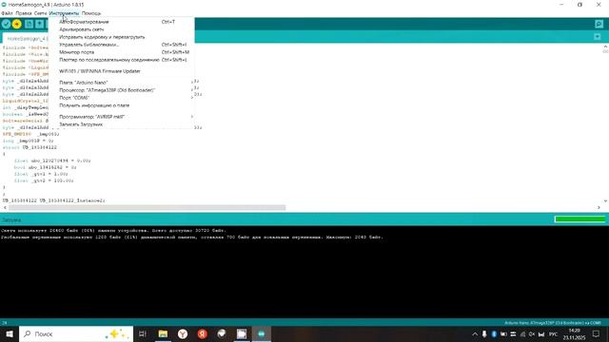Choose Исправить кодировку и перезагрузить
Screen dimensions: 609x342
click(x=121, y=37)
